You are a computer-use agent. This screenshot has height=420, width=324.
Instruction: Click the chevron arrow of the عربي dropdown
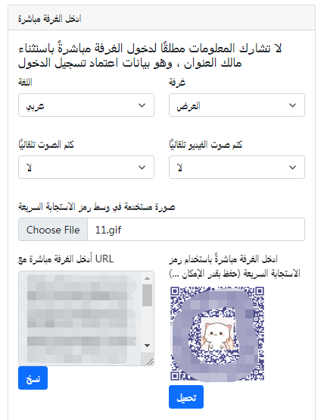142,105
